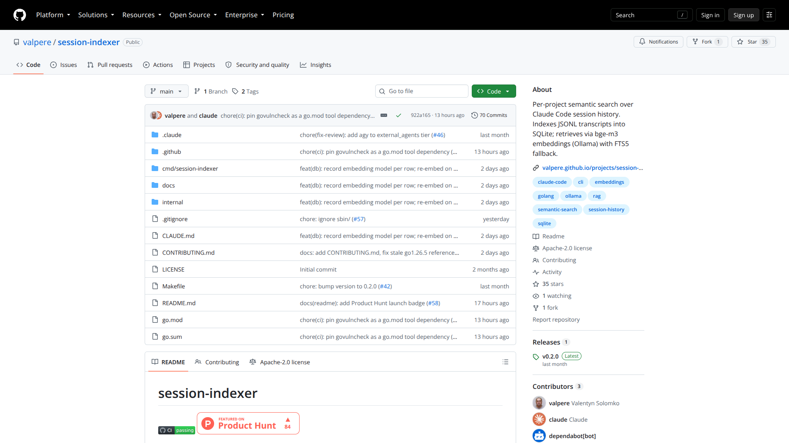This screenshot has width=789, height=443.
Task: Select the Contributing tab above the README
Action: coord(217,362)
